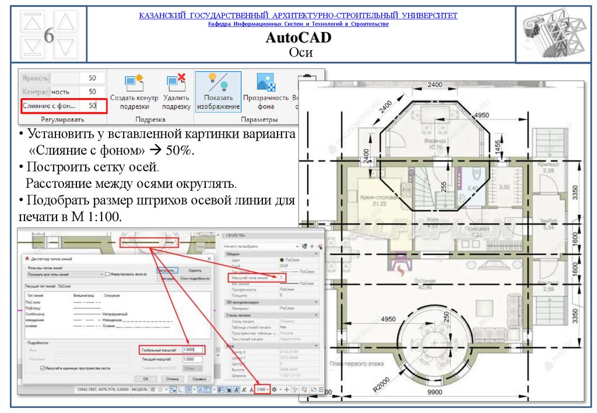Viewport: 597px width, 413px height.
Task: Close the Диспетчер типов линий dialog
Action: click(209, 258)
